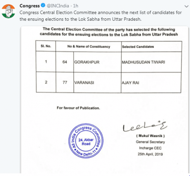Select the GORAKHPUR constituency cell
The height and width of the screenshot is (176, 190).
tap(97, 62)
